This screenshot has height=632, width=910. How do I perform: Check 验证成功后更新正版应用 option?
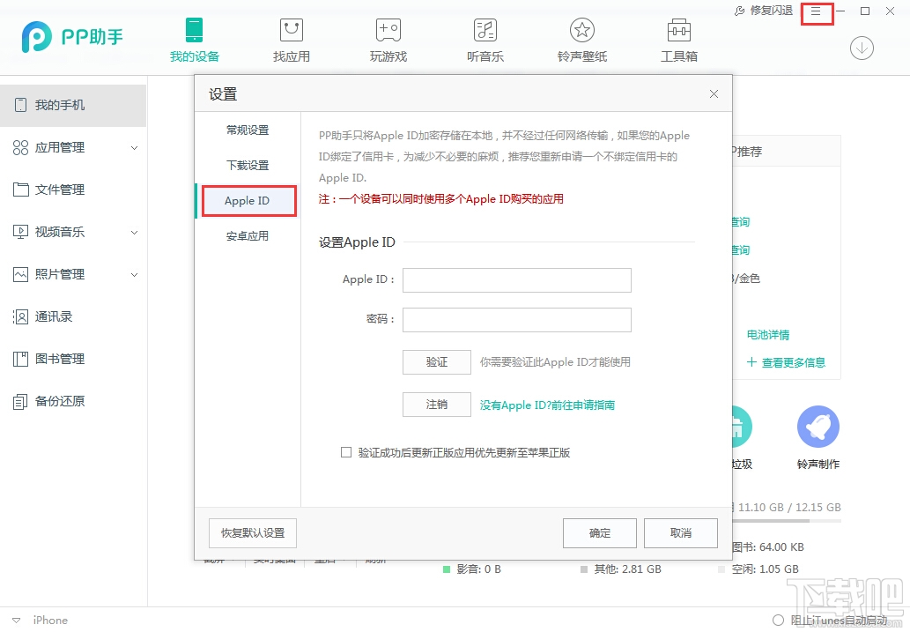(346, 452)
